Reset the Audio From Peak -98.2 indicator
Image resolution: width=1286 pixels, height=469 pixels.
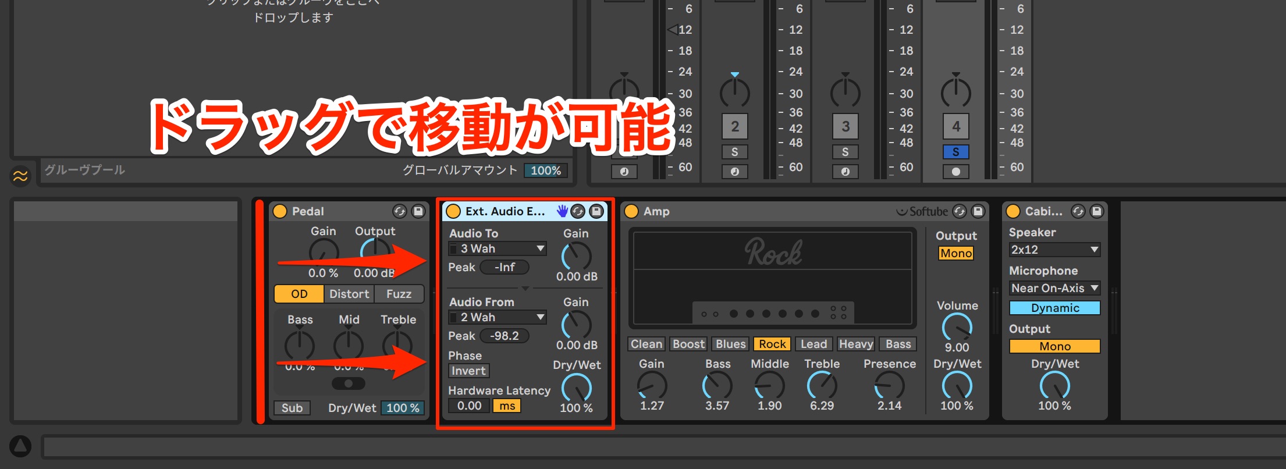click(x=504, y=336)
